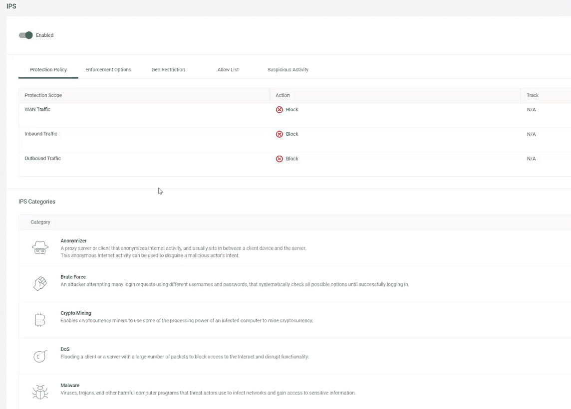Open the Suspicious Activity tab

click(288, 70)
